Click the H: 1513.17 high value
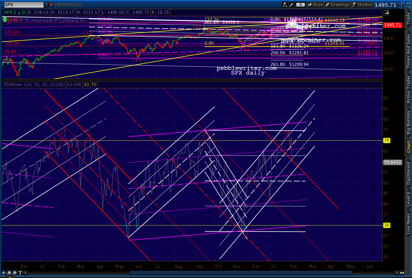Screen dimensions: 412x278 pos(88,12)
